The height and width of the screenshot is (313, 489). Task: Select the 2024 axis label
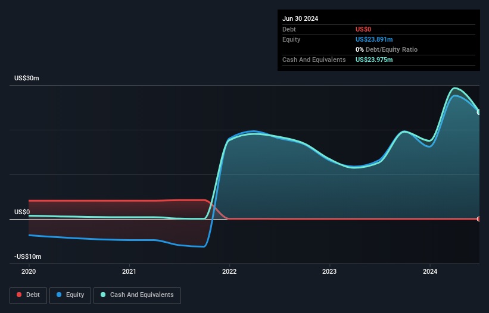pos(430,271)
